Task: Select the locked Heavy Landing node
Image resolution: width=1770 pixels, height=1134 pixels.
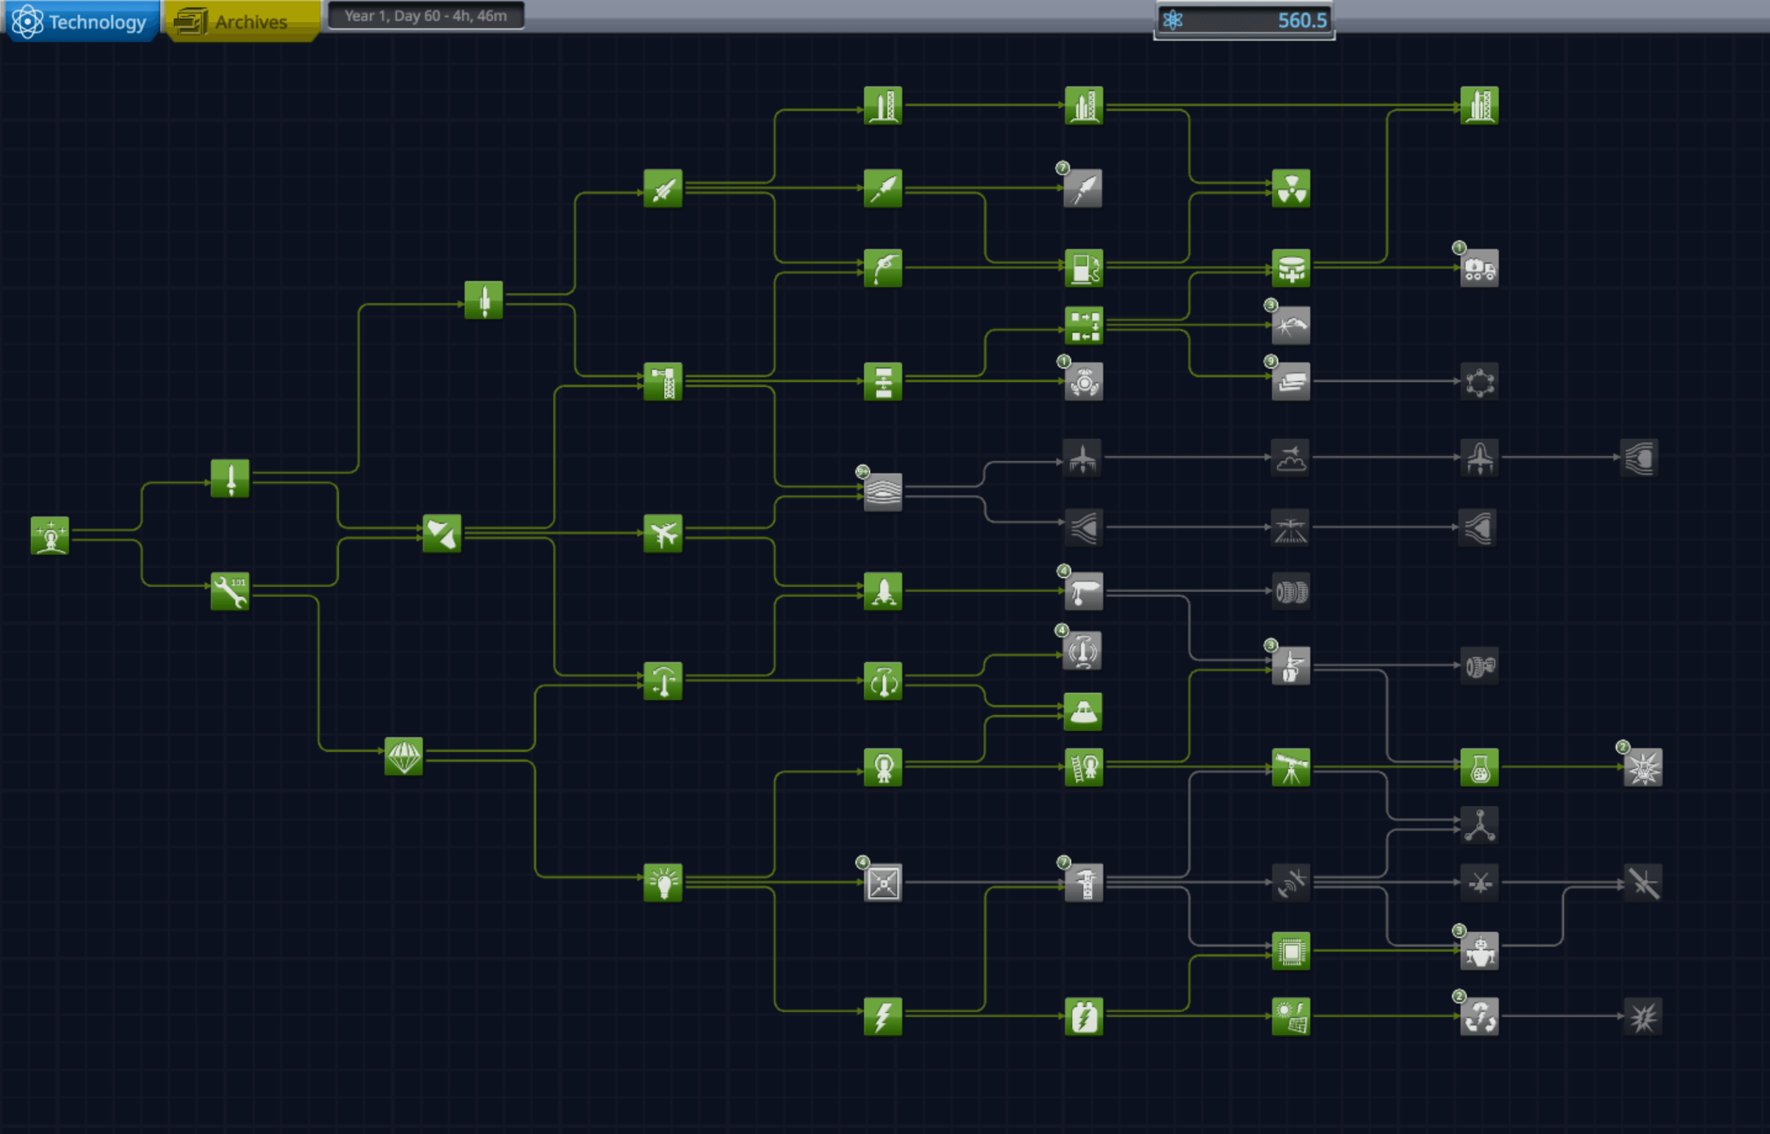Action: 1291,666
